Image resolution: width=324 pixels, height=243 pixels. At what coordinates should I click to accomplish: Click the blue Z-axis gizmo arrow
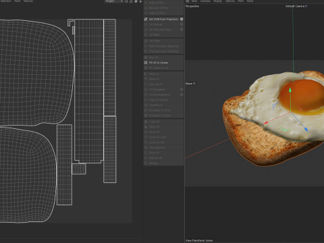(306, 129)
